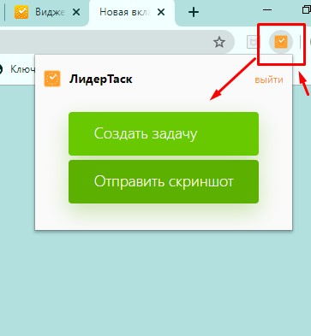Click the ЛидерТаск extension icon in toolbar

pyautogui.click(x=281, y=42)
